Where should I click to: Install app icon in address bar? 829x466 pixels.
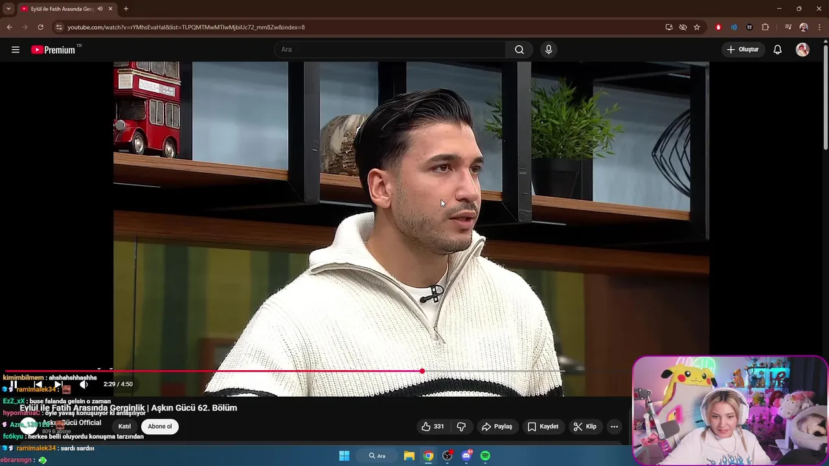click(x=669, y=27)
